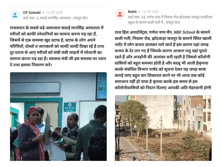Image resolution: width=222 pixels, height=167 pixels.
Task: Open Rohit's user name link
Action: (132, 12)
